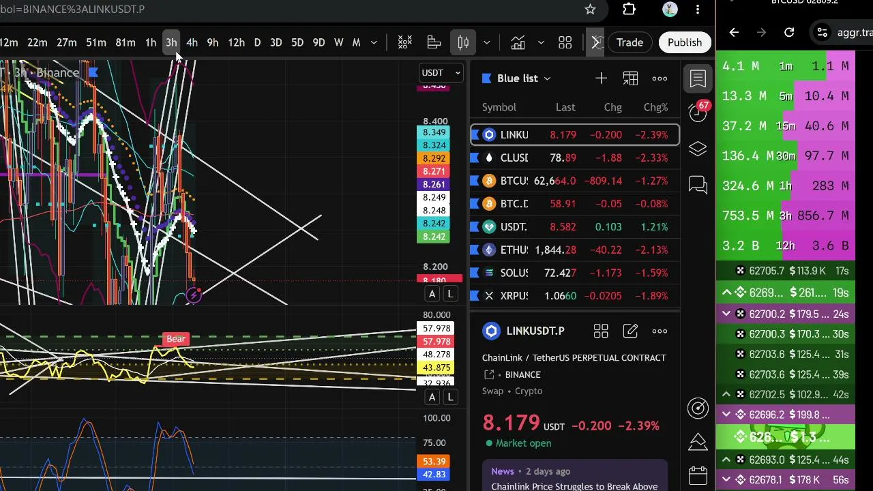The height and width of the screenshot is (491, 873).
Task: Open the watchlist advanced view table icon
Action: [630, 78]
